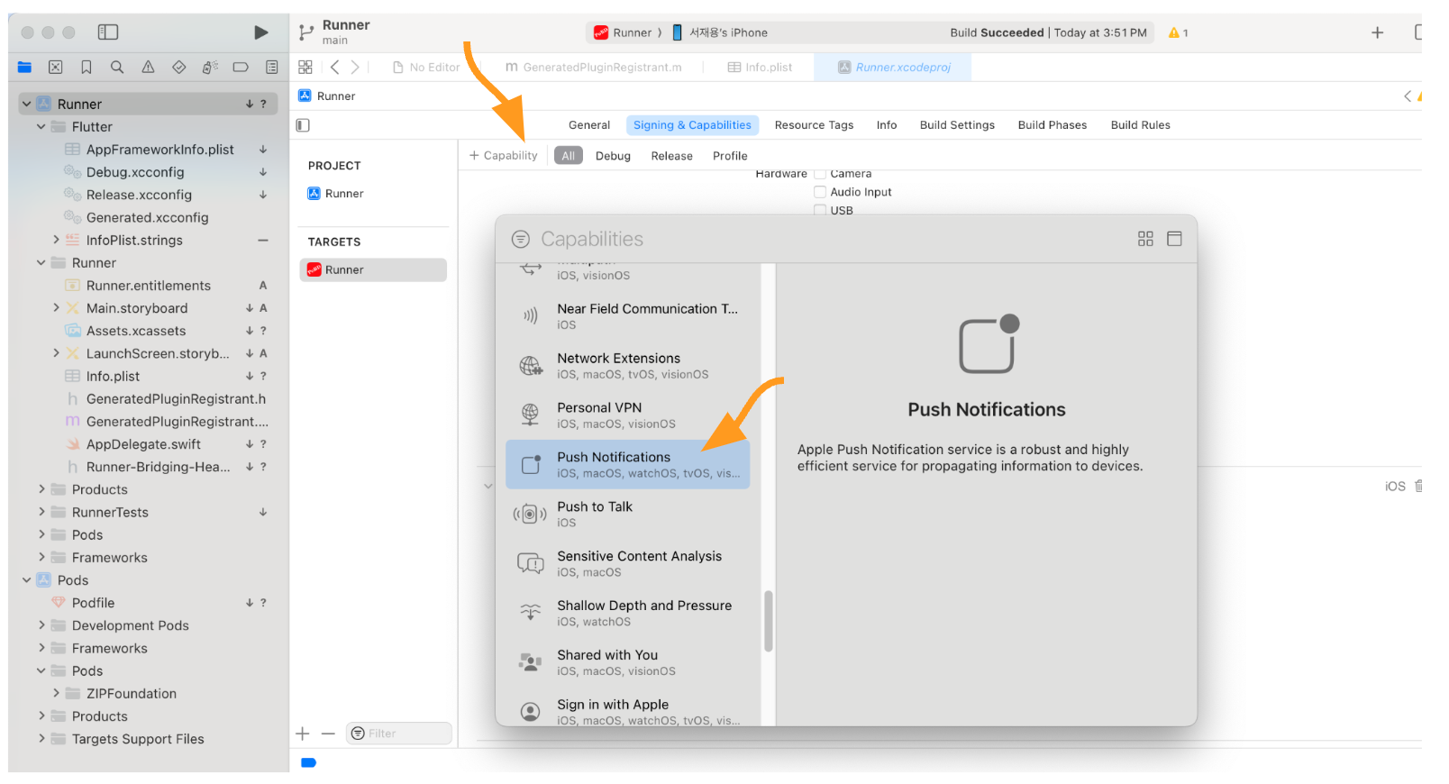The width and height of the screenshot is (1449, 784).
Task: Select Sign in with Apple capability
Action: click(628, 711)
